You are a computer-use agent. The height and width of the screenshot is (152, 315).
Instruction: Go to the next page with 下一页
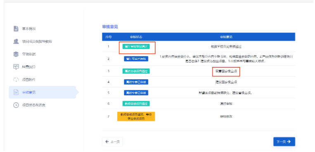point(284,142)
